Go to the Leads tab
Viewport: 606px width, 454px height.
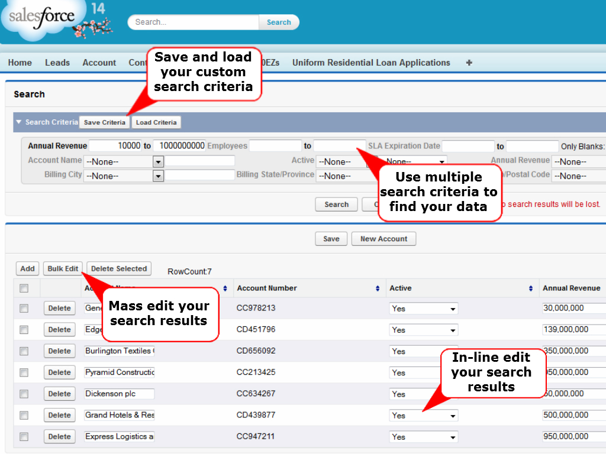coord(57,63)
